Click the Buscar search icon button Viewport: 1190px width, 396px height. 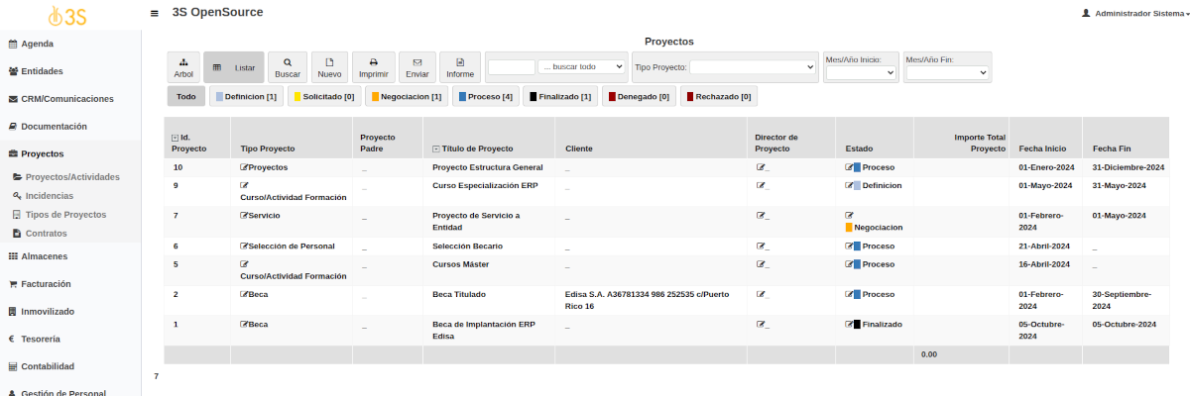point(288,61)
